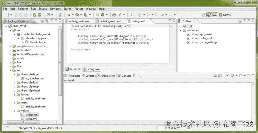Run Android Lint check icon
Viewport: 258px width, 133px height.
48,15
